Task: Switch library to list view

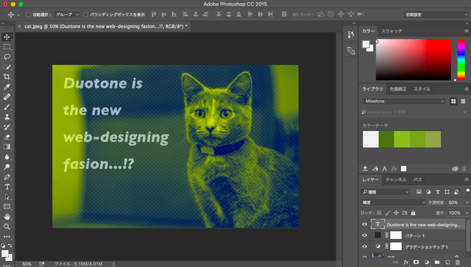Action: 463,102
